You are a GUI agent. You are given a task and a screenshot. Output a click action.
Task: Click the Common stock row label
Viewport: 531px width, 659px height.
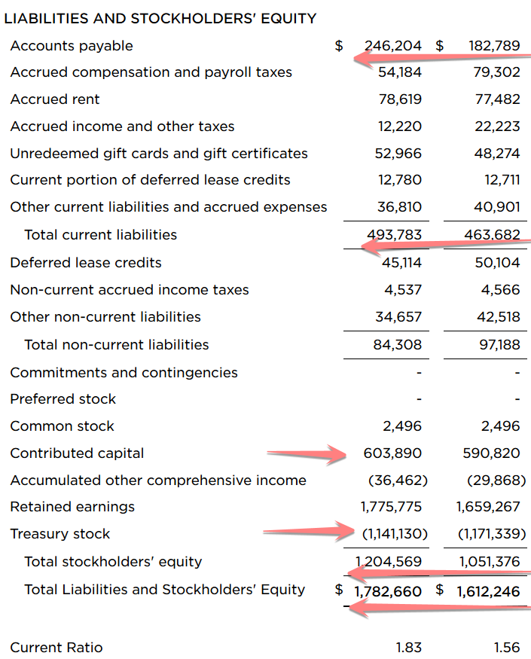coord(63,426)
